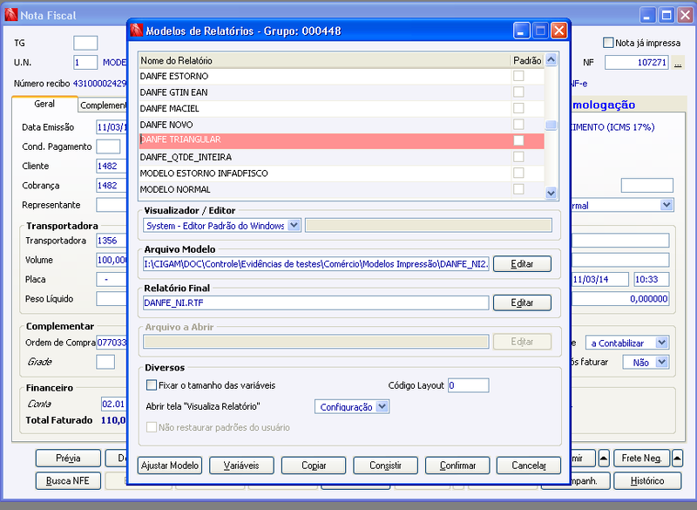
Task: Click the Código Layout field
Action: click(x=468, y=385)
